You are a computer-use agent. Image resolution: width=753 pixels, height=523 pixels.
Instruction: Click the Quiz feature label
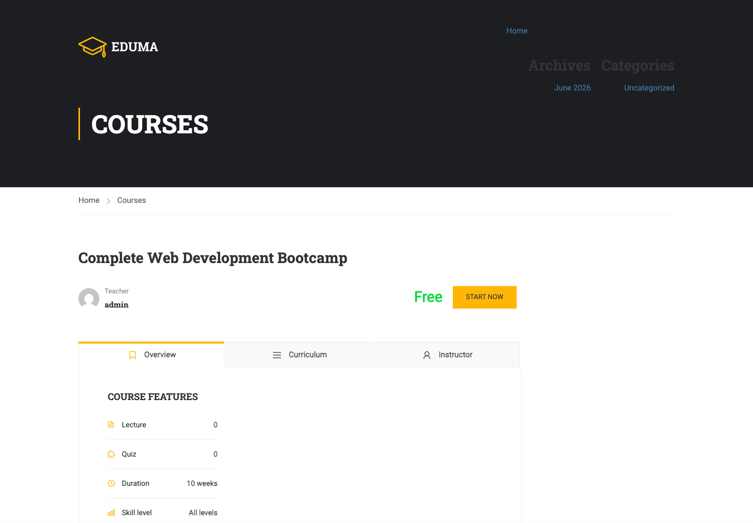pos(129,454)
